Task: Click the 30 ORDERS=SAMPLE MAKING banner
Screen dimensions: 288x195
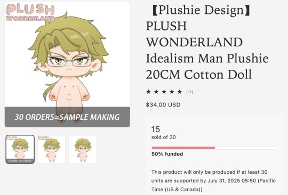Action: tap(67, 117)
